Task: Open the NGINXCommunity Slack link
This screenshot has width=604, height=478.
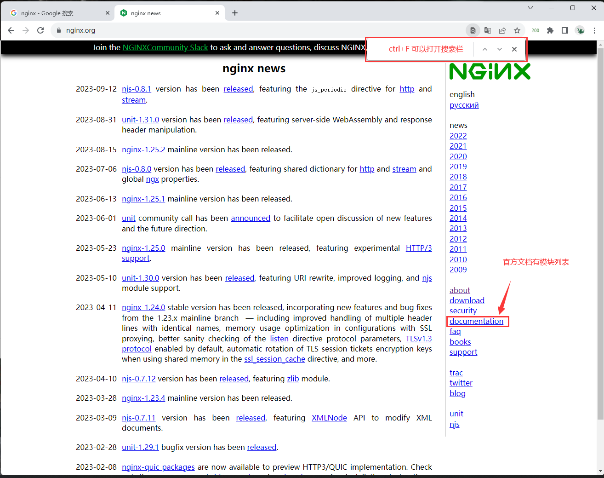Action: (165, 47)
